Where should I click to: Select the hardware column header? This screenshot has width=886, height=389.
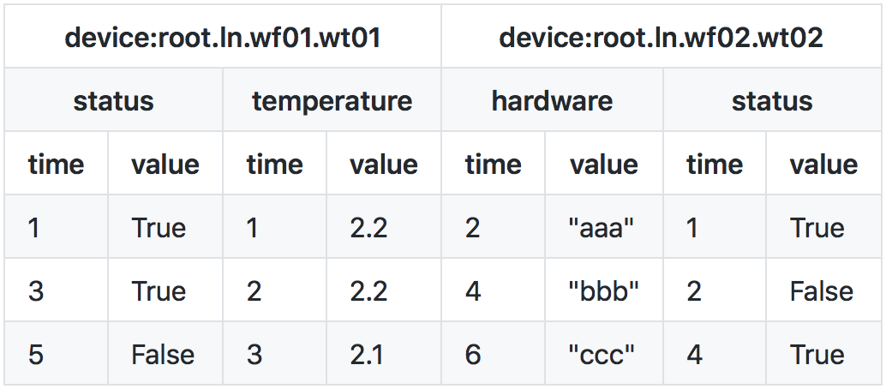(x=552, y=101)
